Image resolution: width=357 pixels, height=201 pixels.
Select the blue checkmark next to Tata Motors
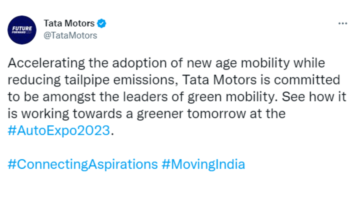click(102, 23)
